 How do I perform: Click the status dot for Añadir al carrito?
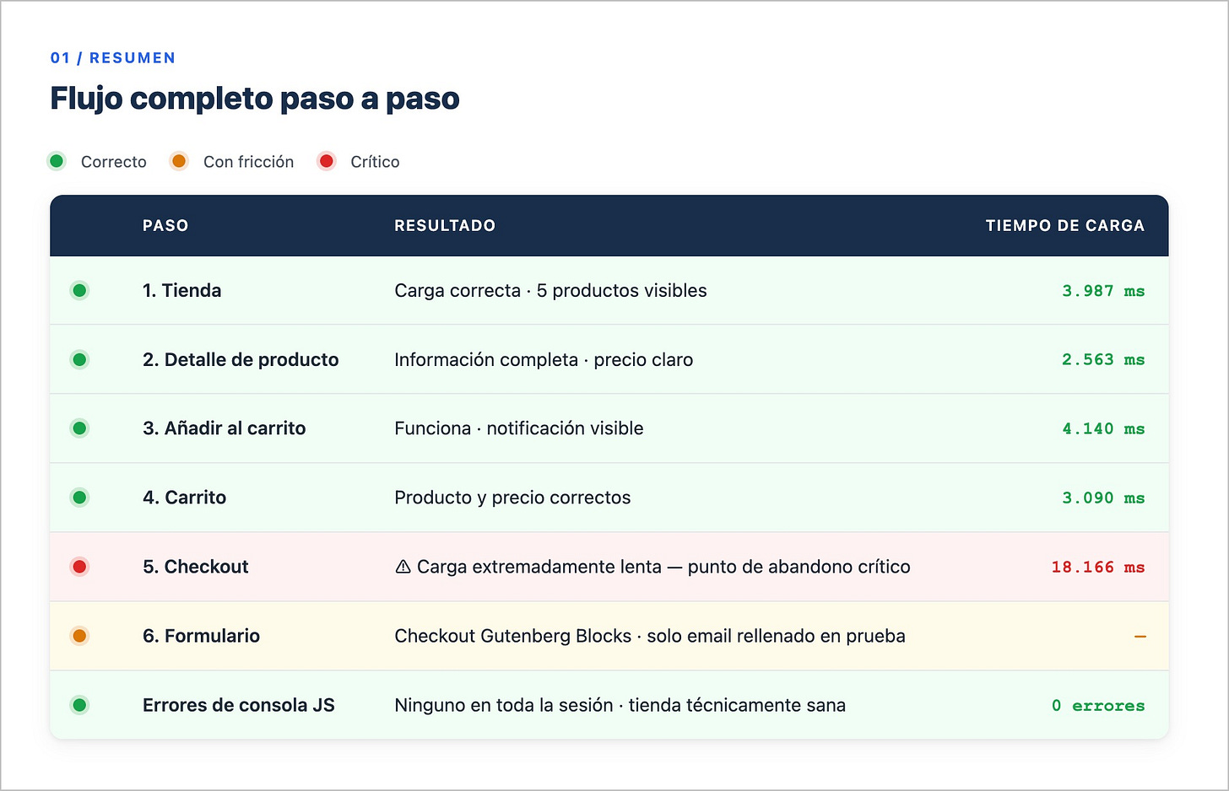(x=79, y=428)
